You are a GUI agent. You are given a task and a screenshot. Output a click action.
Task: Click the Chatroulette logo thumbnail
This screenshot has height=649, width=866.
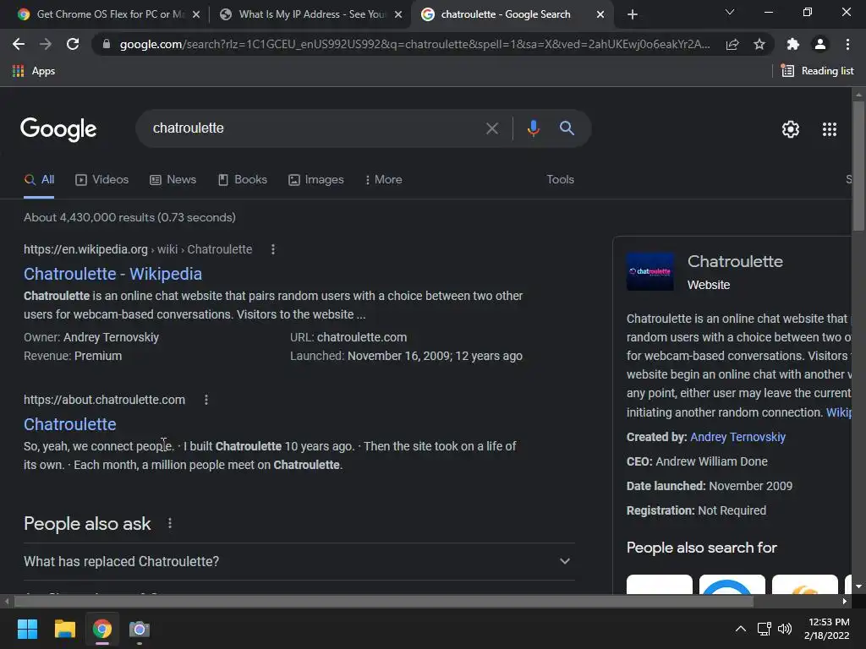pyautogui.click(x=650, y=271)
